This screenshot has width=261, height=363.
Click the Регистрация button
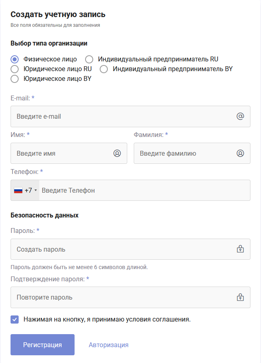point(42,344)
